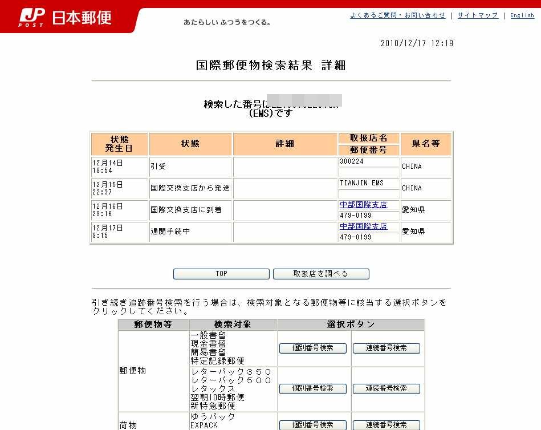Select the 12月15日 22:37 date cell
541x430 pixels.
[x=119, y=188]
